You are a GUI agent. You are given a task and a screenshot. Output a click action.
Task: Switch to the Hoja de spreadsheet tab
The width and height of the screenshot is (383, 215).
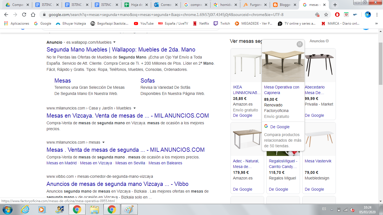[136, 5]
